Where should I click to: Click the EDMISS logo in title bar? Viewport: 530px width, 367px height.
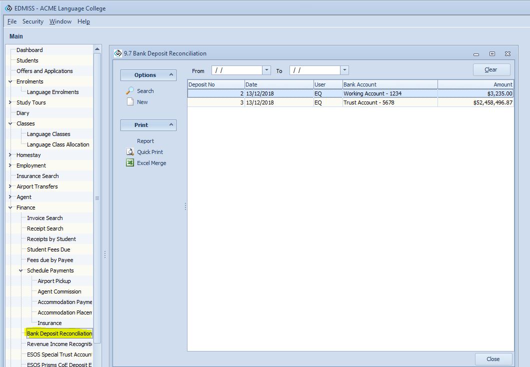(x=8, y=8)
